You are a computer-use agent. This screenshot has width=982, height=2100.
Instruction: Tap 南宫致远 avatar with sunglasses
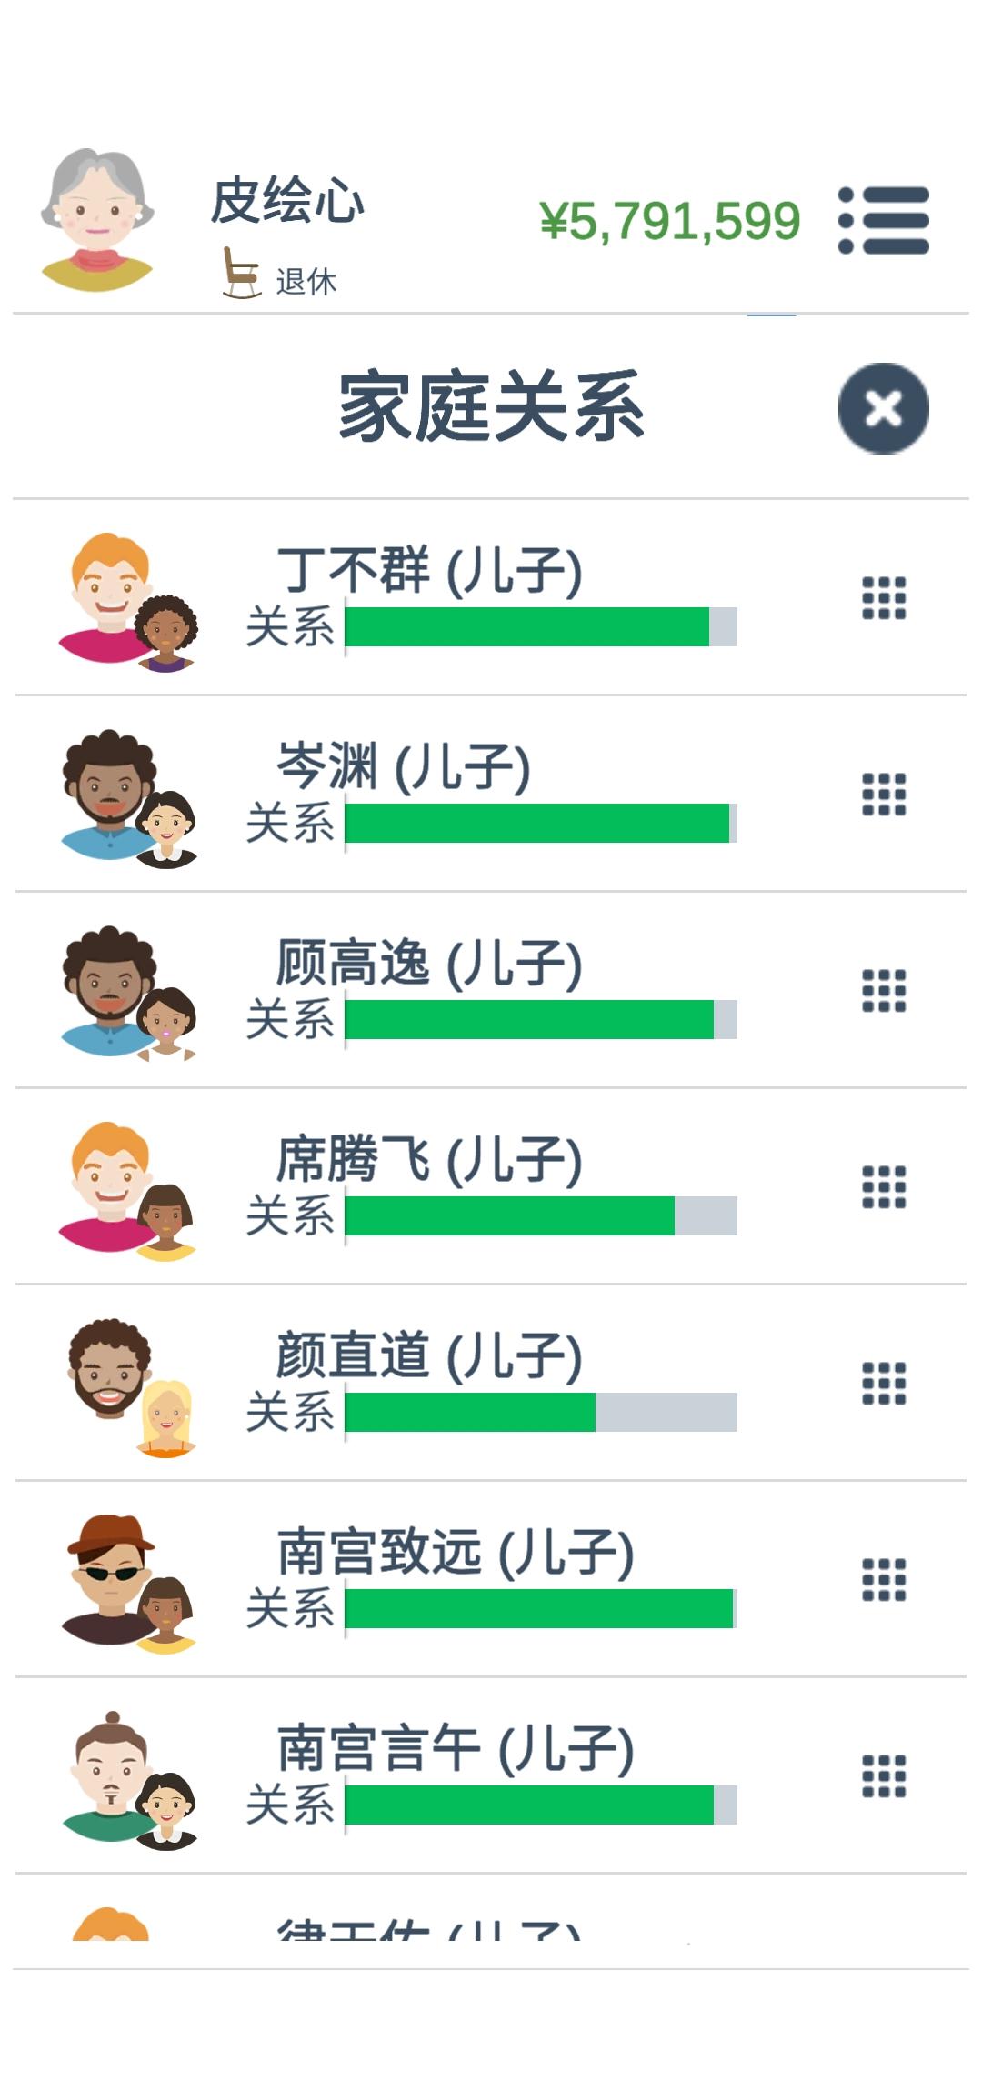click(109, 1579)
